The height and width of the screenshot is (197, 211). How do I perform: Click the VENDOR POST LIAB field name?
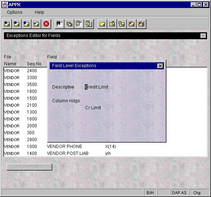point(68,153)
